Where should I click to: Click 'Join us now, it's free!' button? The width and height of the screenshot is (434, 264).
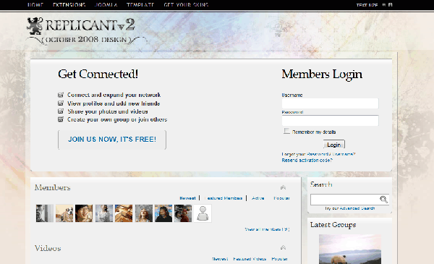point(112,140)
